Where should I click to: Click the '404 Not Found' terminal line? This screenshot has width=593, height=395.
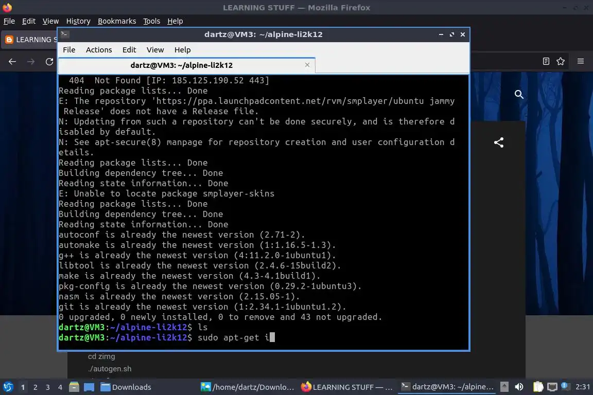(169, 80)
